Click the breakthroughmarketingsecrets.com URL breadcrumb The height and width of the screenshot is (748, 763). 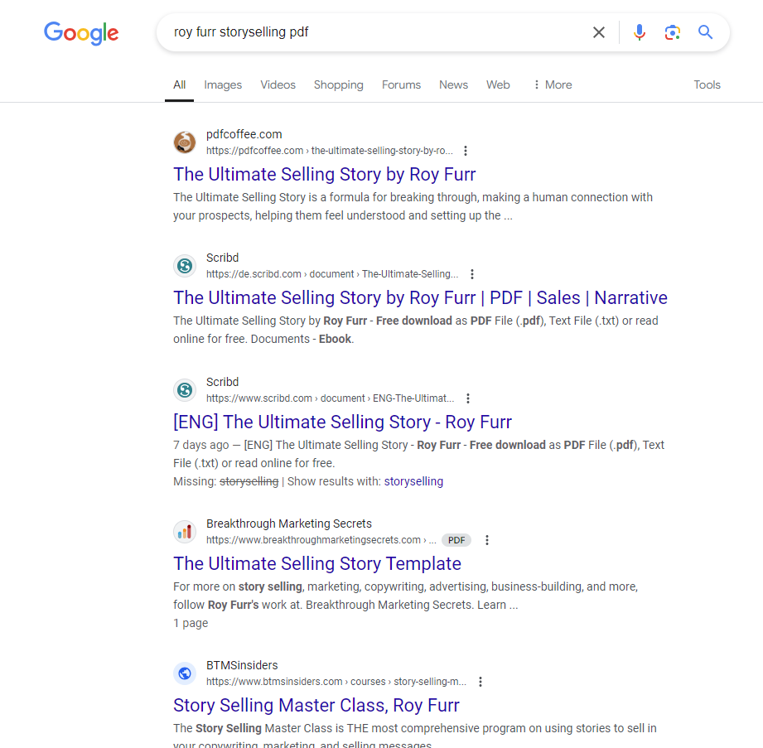pos(321,540)
